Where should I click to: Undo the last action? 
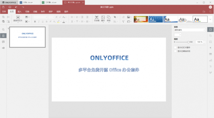pyautogui.click(x=16, y=7)
